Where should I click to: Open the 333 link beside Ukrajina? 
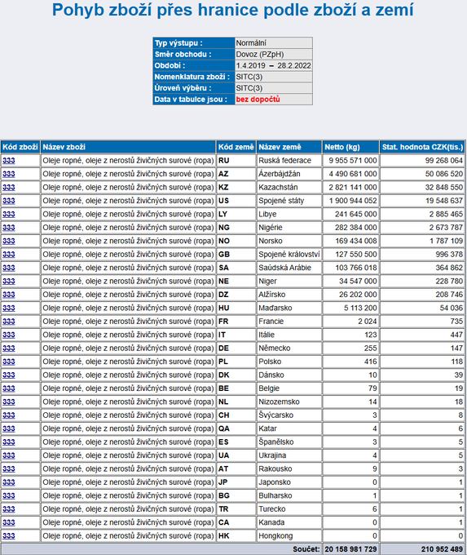pyautogui.click(x=9, y=456)
